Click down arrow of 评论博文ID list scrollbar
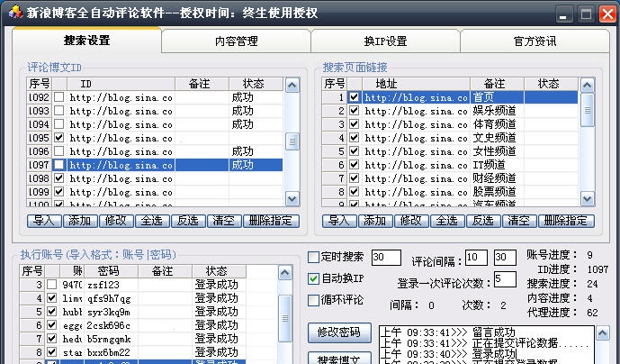 (292, 198)
